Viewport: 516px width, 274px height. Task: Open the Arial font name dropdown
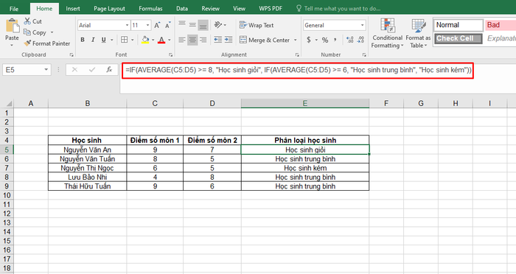pyautogui.click(x=127, y=25)
